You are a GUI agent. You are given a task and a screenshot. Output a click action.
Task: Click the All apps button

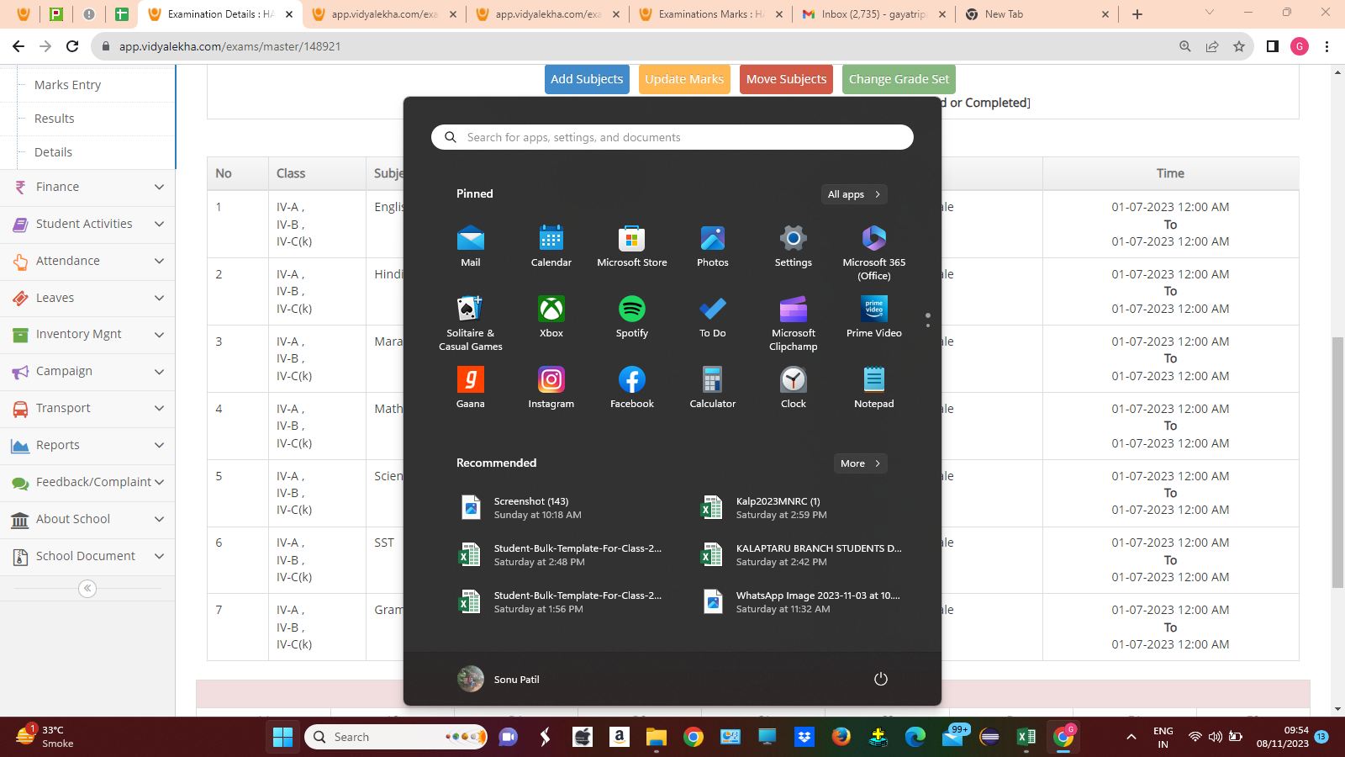coord(854,194)
